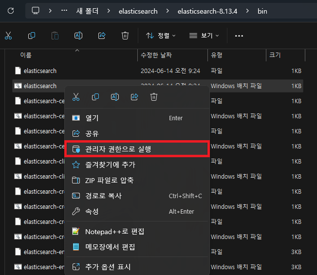
Task: Sort by 수정한 날짜 column header
Action: (172, 55)
